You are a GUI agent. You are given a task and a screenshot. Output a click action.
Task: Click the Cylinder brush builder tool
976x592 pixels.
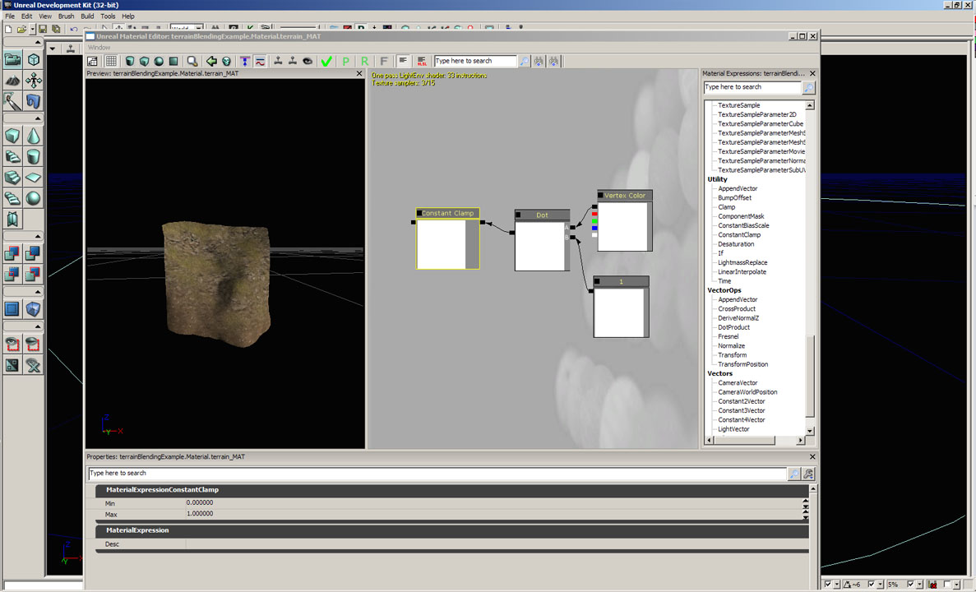tap(34, 156)
